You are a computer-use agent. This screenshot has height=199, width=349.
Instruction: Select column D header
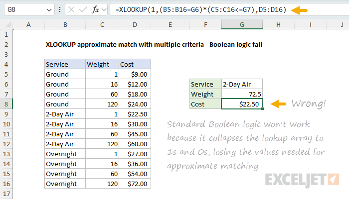coord(135,24)
